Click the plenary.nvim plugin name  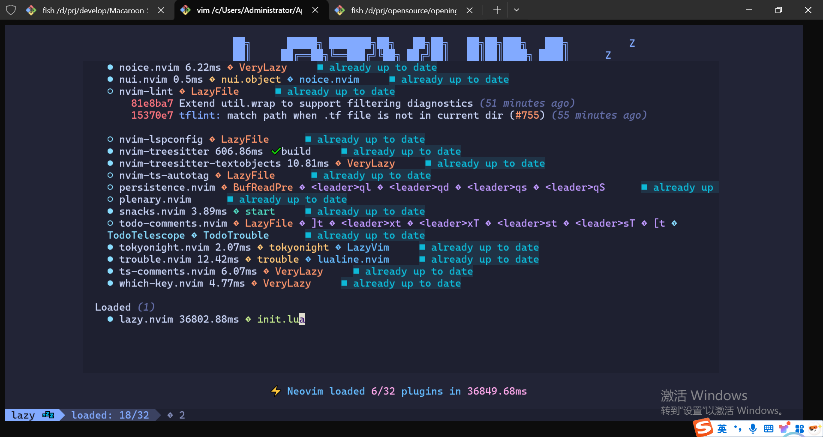pos(155,199)
